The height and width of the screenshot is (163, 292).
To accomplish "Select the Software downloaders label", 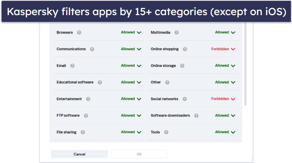I will [x=170, y=116].
